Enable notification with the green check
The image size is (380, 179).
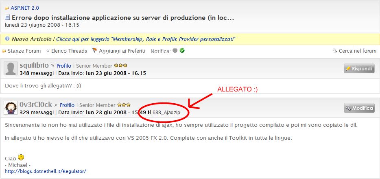point(182,51)
